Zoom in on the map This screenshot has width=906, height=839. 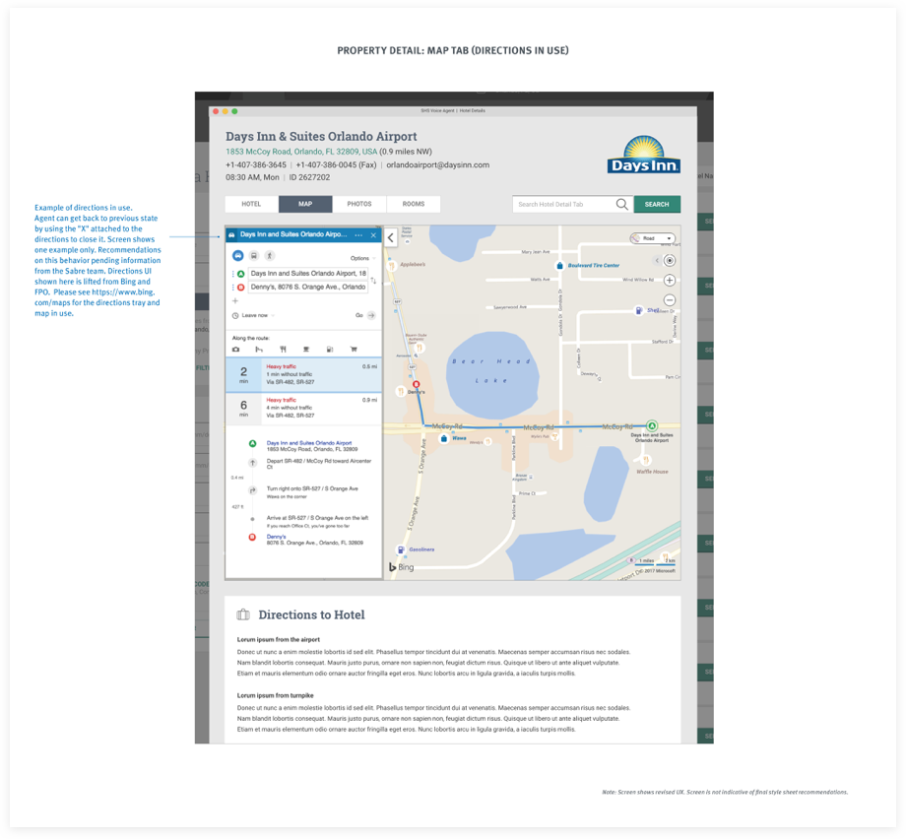[x=670, y=281]
